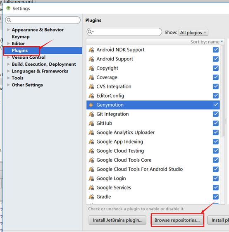Disable the Android NDK Support plugin checkbox
Viewport: 229px width, 232px height.
coord(216,50)
